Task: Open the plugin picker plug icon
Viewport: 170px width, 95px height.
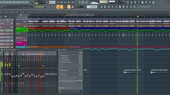Action: 124,7
